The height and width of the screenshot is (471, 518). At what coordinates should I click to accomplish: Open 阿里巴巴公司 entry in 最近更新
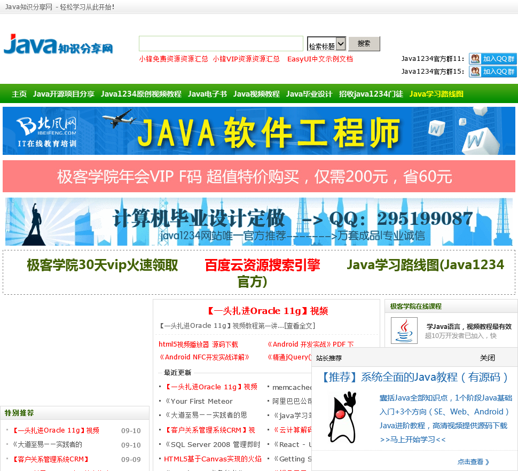click(292, 401)
